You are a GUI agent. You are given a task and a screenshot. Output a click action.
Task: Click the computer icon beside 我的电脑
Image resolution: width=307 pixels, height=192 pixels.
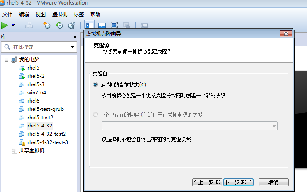(14, 60)
